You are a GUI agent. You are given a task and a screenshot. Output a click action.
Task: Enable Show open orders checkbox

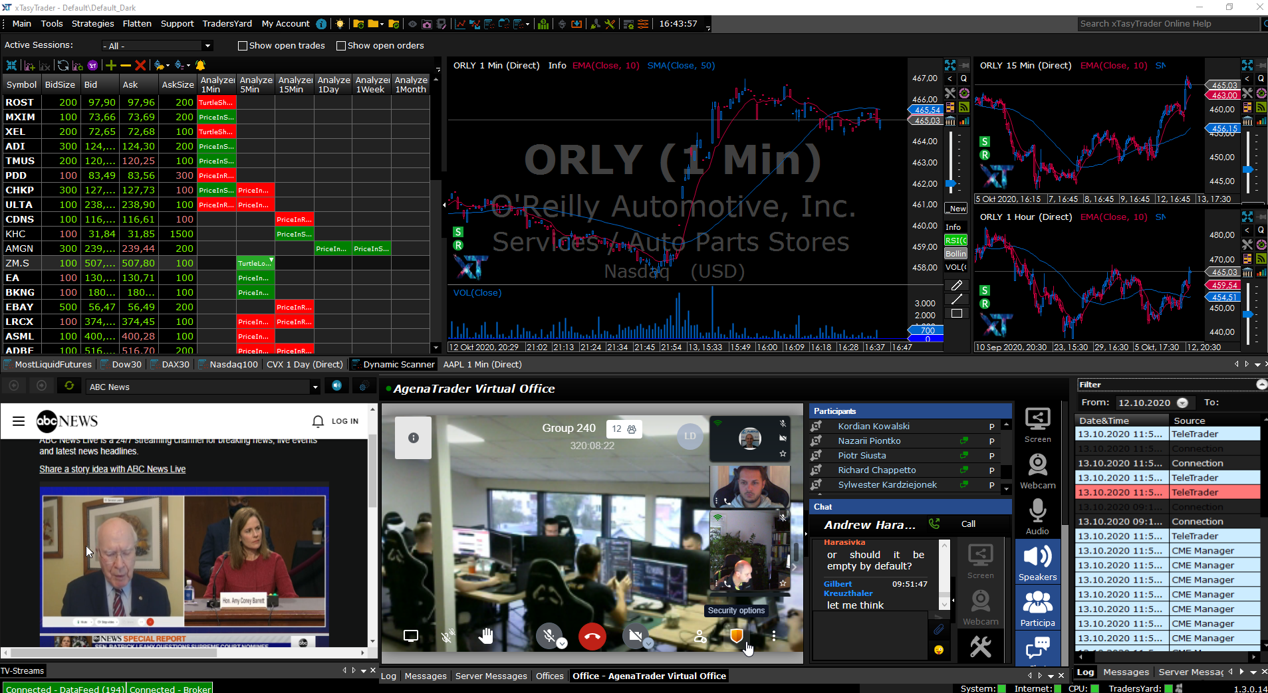[x=341, y=46]
